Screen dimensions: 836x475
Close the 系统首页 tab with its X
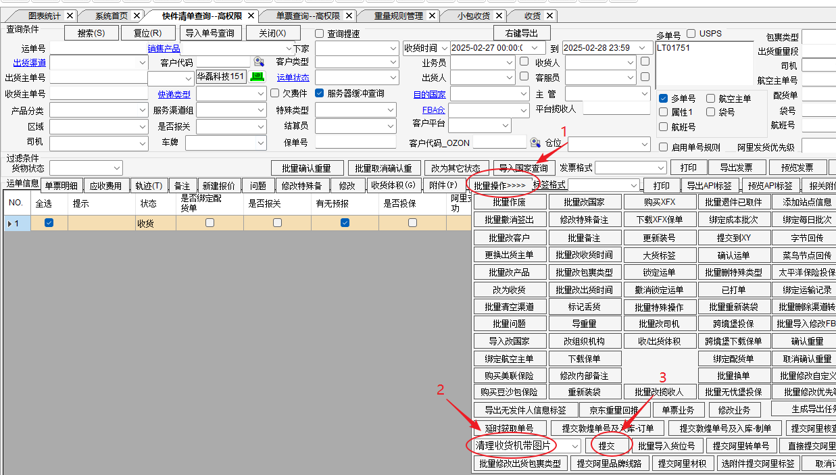coord(138,16)
